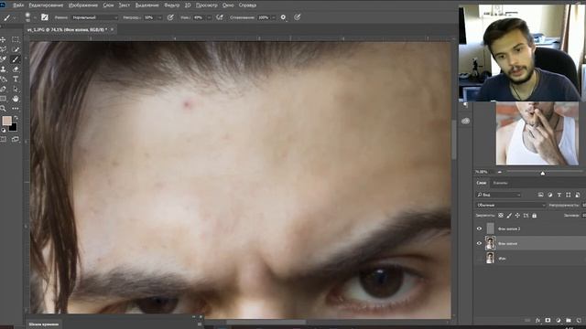Create a new group folder icon
Screen dimensions: 586x329
[569, 321]
